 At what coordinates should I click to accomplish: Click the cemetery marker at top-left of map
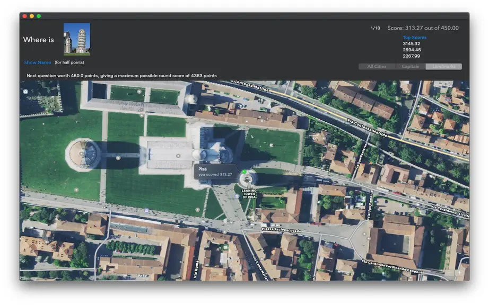(25, 92)
